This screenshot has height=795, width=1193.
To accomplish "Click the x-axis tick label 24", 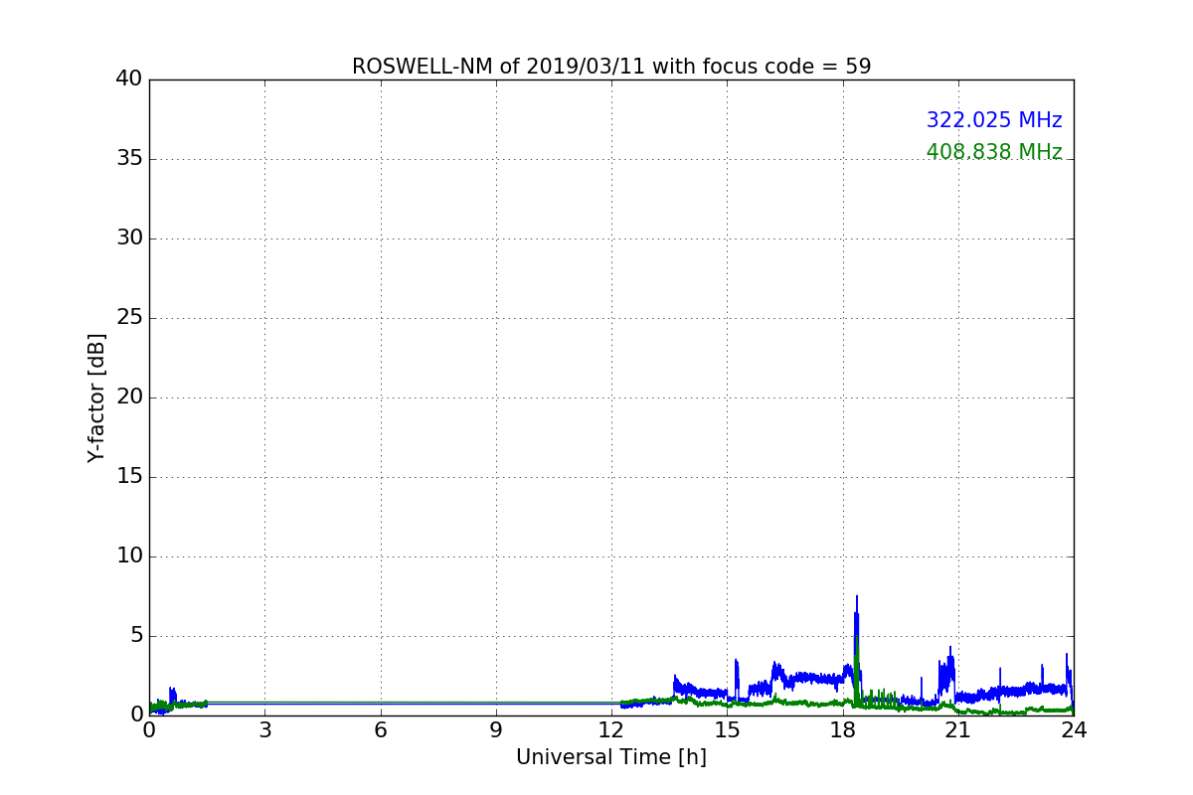I will 1074,729.
